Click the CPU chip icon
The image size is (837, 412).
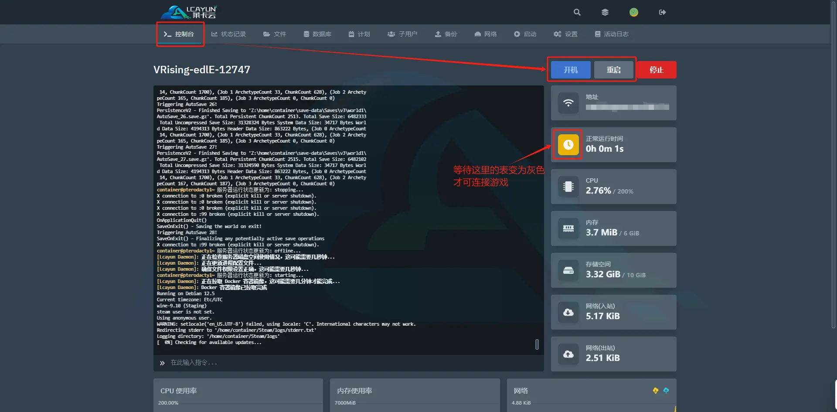pyautogui.click(x=568, y=187)
